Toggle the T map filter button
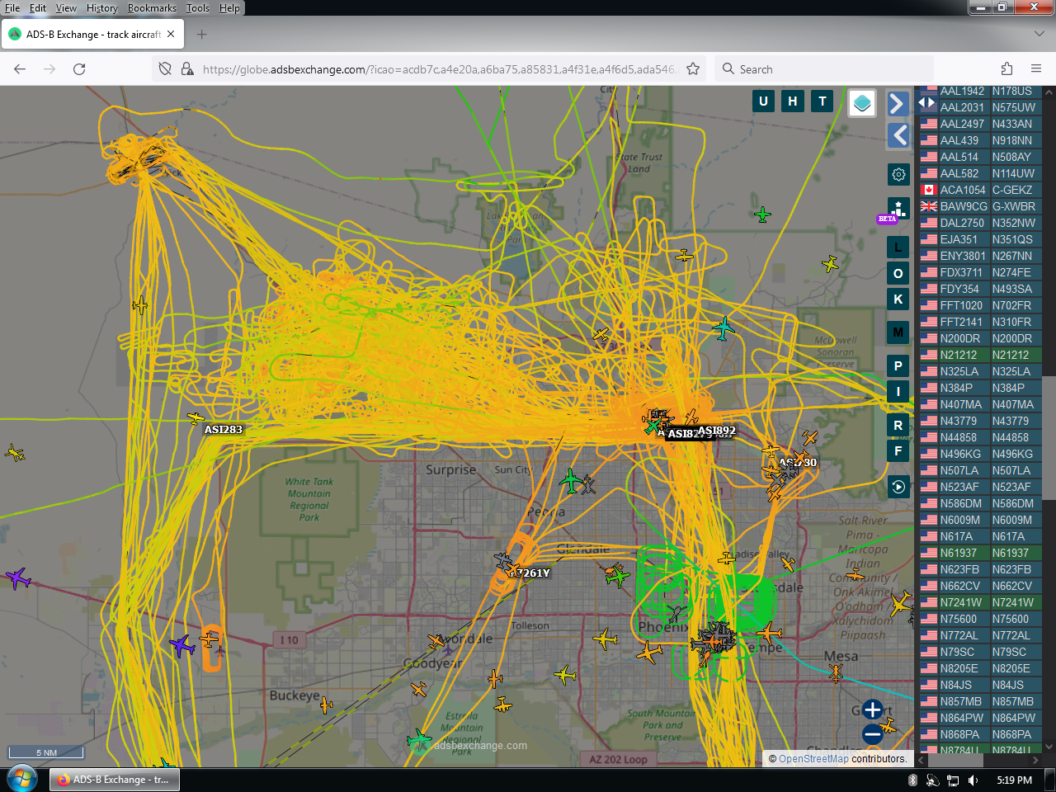 [x=823, y=101]
